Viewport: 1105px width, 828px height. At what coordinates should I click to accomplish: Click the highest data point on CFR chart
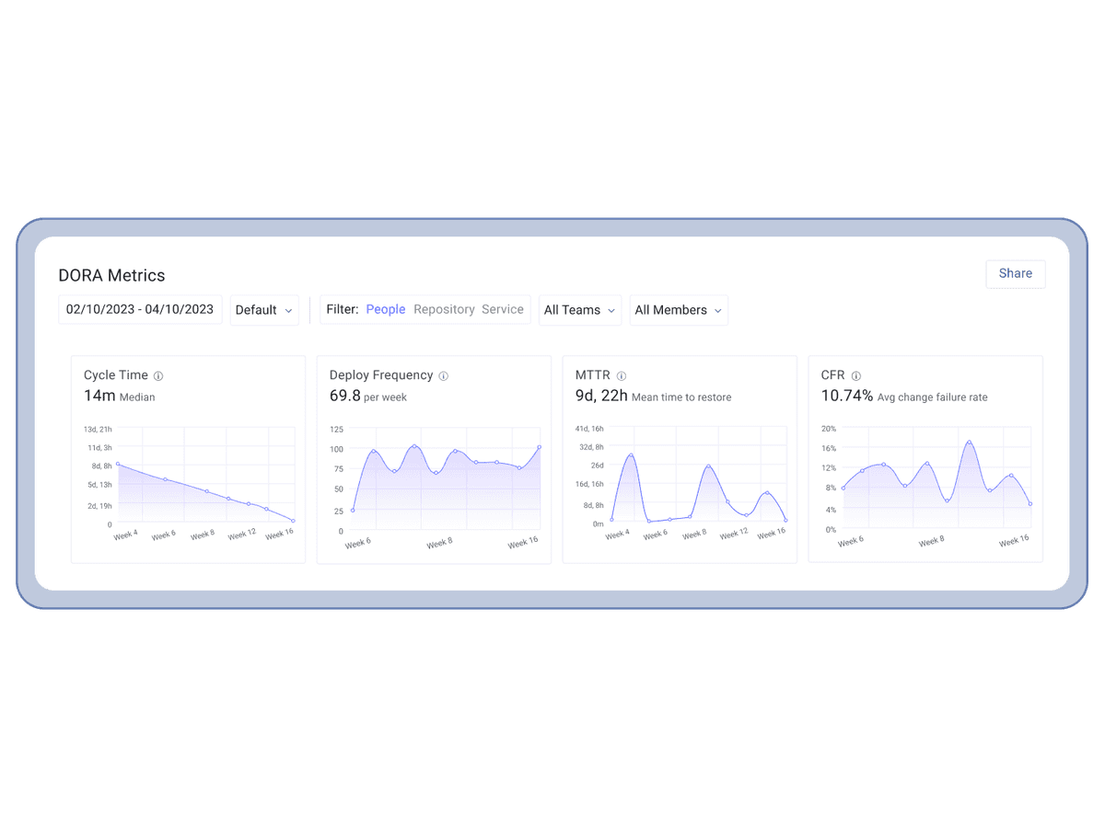click(970, 441)
